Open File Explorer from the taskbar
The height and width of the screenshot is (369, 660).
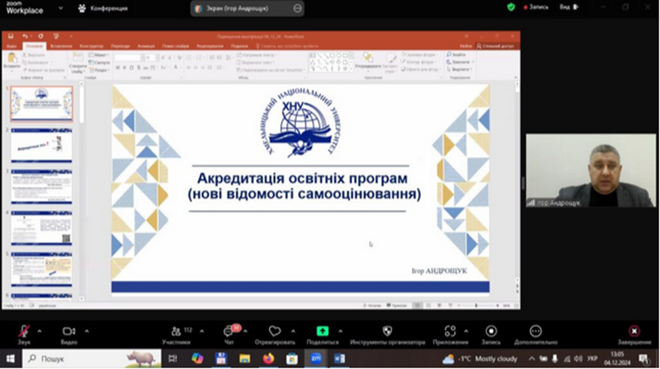[x=245, y=359]
